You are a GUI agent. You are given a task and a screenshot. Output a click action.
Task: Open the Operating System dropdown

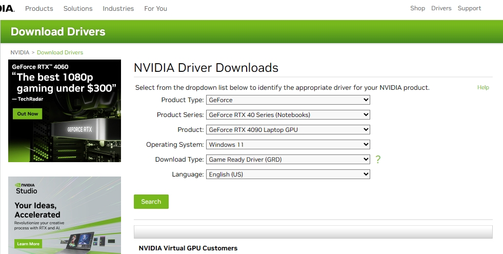pos(288,145)
